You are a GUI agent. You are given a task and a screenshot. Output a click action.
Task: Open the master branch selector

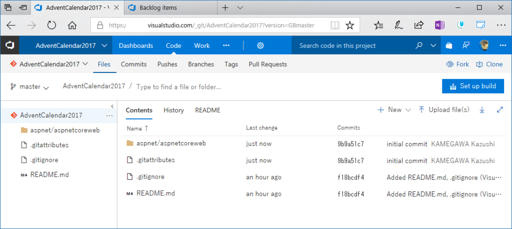click(29, 87)
